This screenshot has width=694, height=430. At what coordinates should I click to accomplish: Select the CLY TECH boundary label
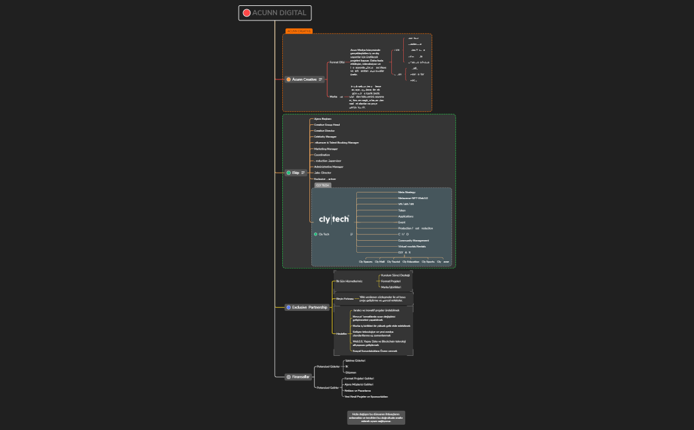tap(323, 185)
